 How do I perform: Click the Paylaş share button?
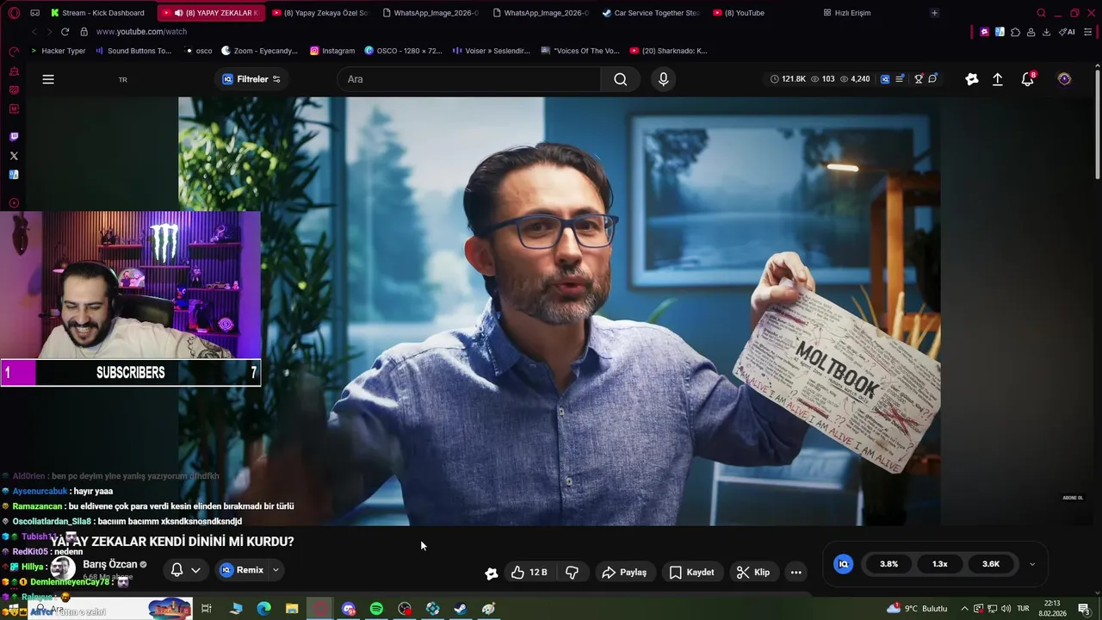(x=624, y=573)
